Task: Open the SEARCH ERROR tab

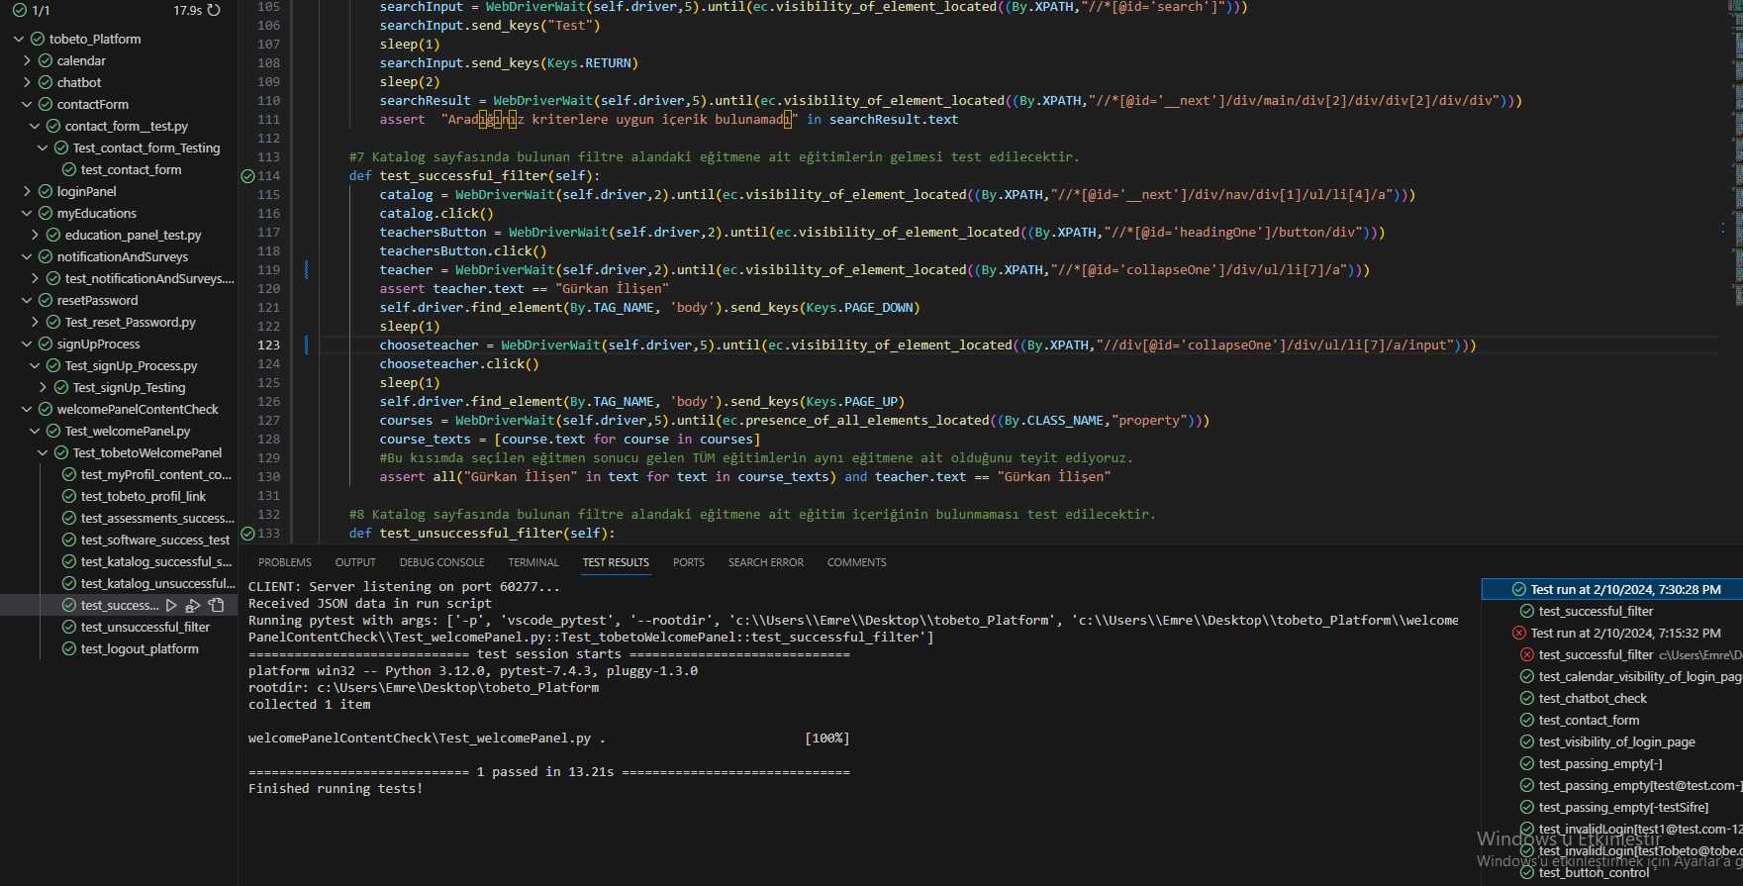Action: (766, 562)
